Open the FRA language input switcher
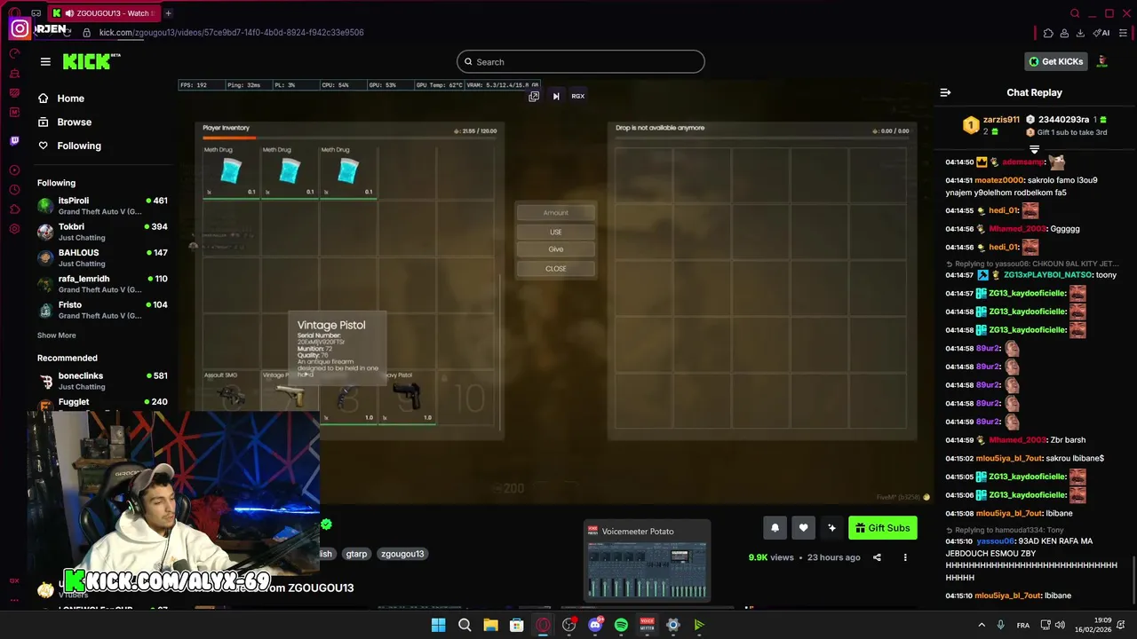 (1022, 625)
